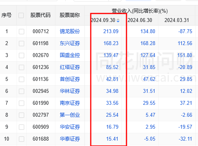The height and width of the screenshot is (146, 198).
Task: Select the value -2.66
Action: (186, 115)
